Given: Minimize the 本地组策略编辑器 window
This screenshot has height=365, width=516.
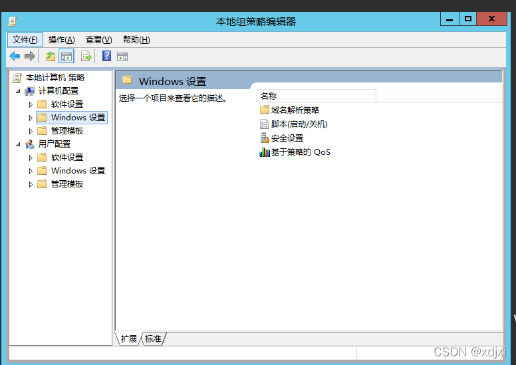Looking at the screenshot, I should coord(450,19).
